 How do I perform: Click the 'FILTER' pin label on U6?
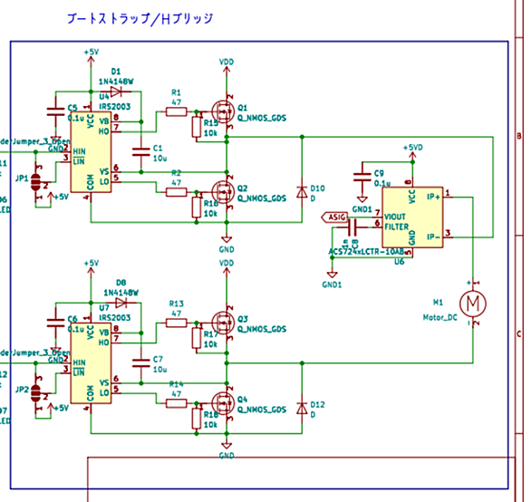397,227
